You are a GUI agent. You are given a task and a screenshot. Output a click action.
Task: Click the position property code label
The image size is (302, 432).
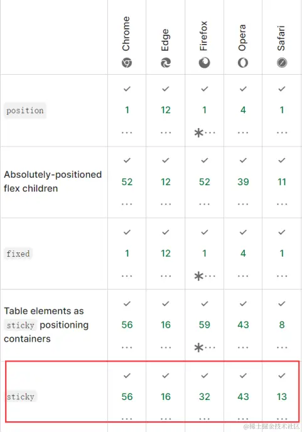[25, 111]
